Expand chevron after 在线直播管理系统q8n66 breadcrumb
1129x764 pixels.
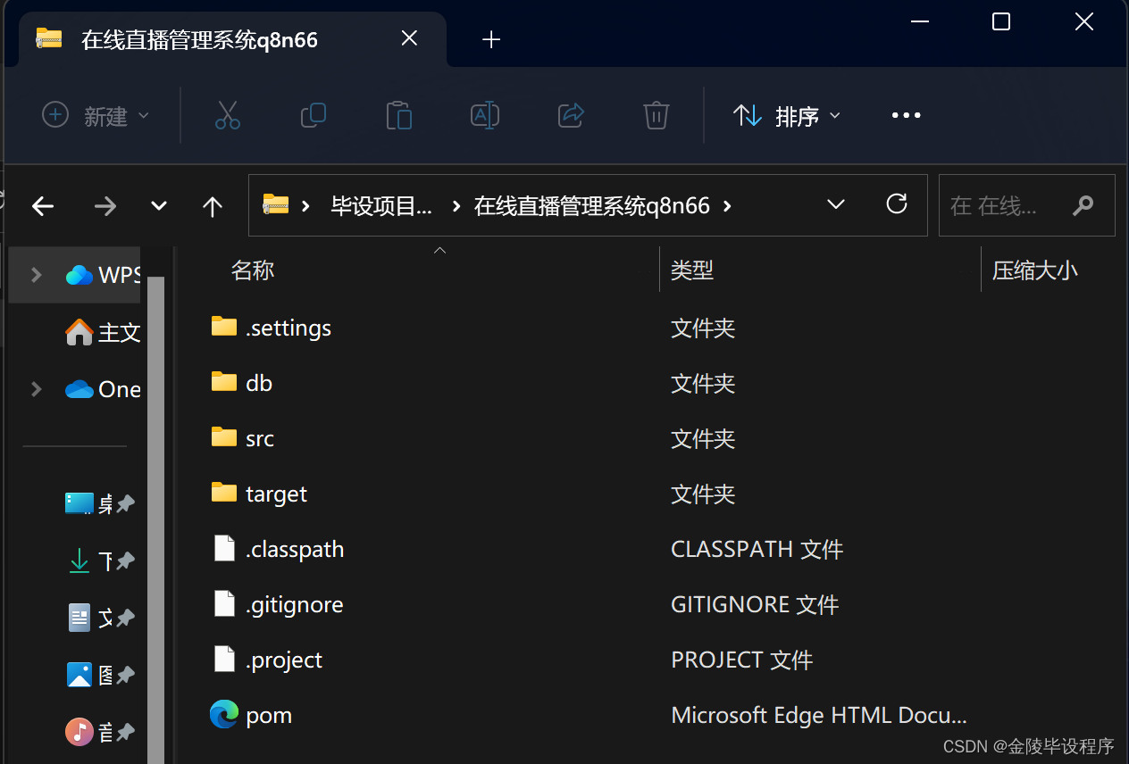point(727,206)
